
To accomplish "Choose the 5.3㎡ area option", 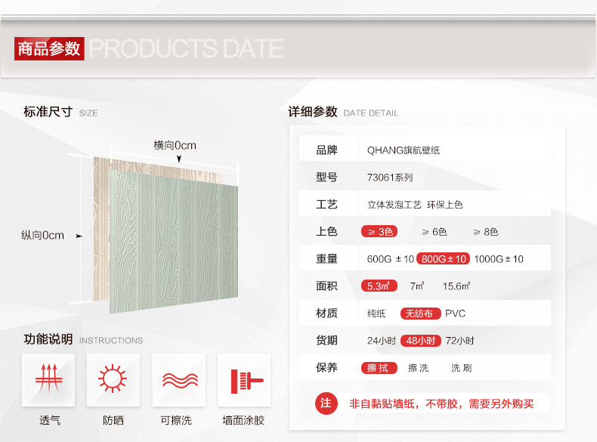I will point(379,286).
